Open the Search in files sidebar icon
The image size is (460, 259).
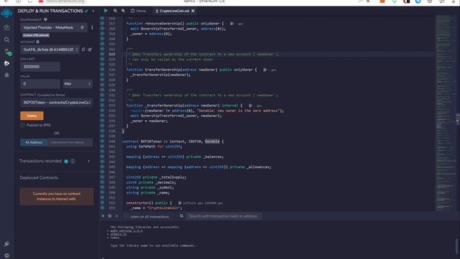click(x=6, y=40)
